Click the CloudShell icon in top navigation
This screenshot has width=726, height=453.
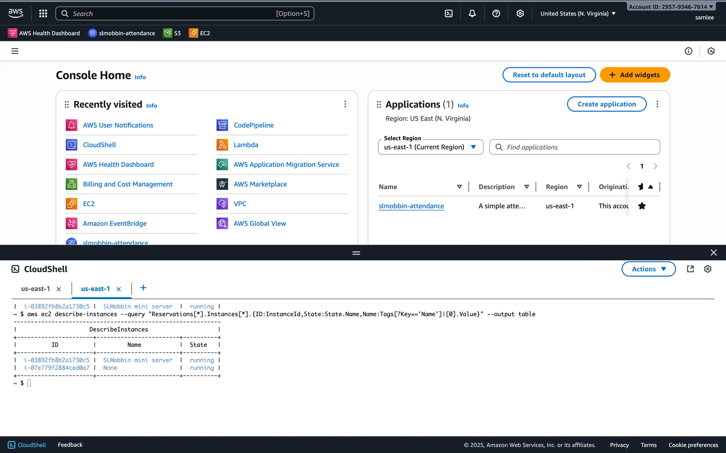click(x=448, y=14)
